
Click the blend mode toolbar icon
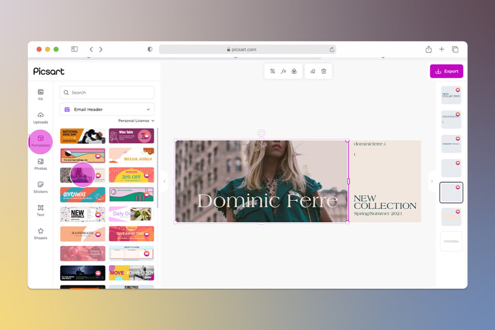[x=294, y=71]
